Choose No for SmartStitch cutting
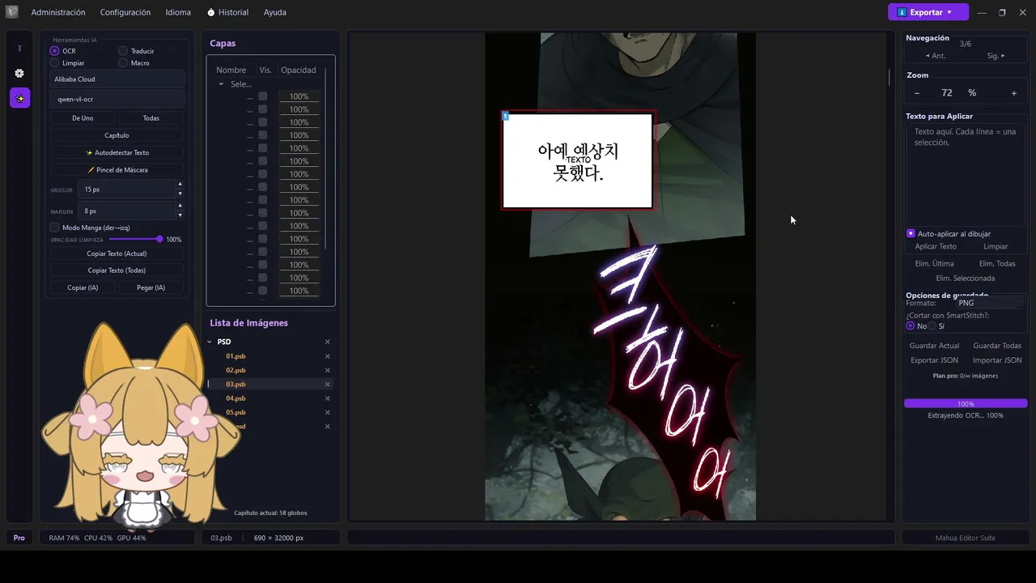 pos(911,326)
